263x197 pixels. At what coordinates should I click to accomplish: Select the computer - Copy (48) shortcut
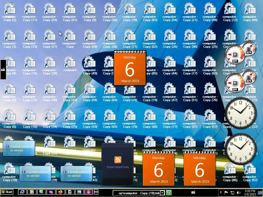pos(210,12)
